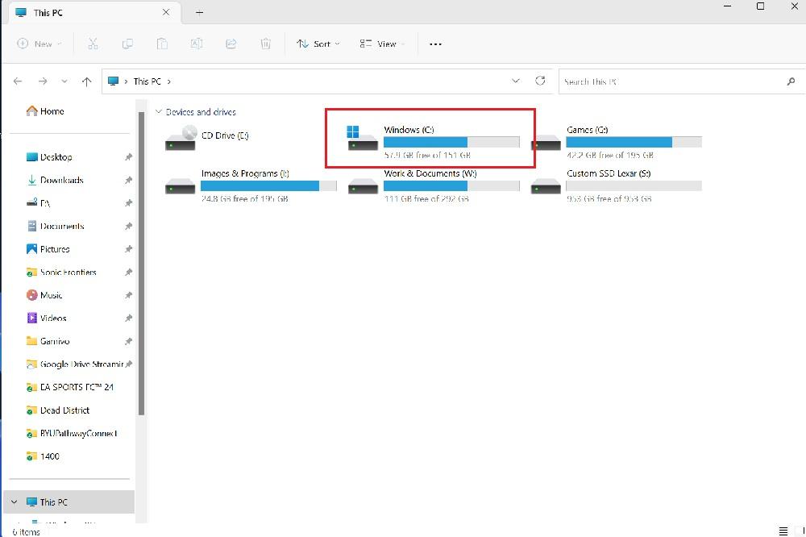This screenshot has height=537, width=806.
Task: Click the Cut scissors icon in toolbar
Action: (x=93, y=44)
